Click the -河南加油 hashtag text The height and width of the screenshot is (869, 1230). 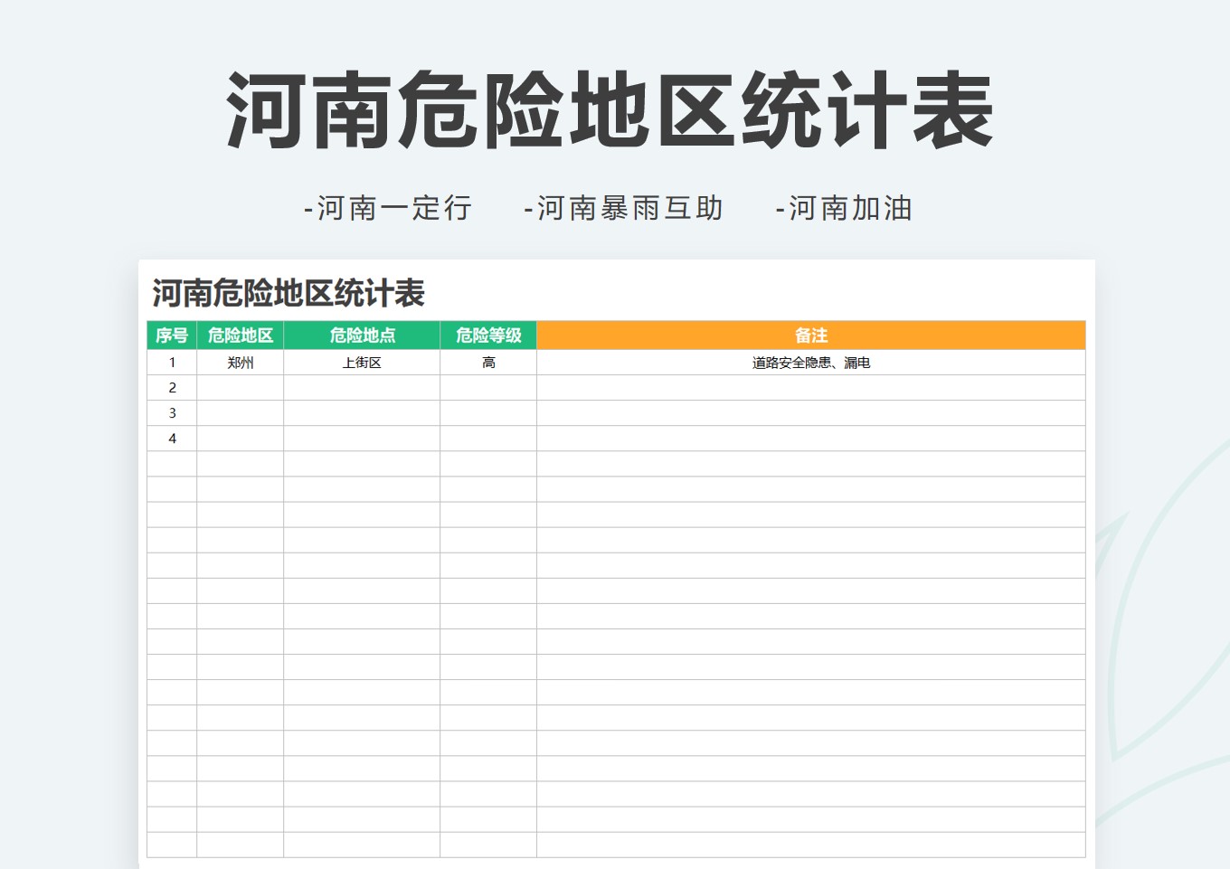pyautogui.click(x=845, y=208)
